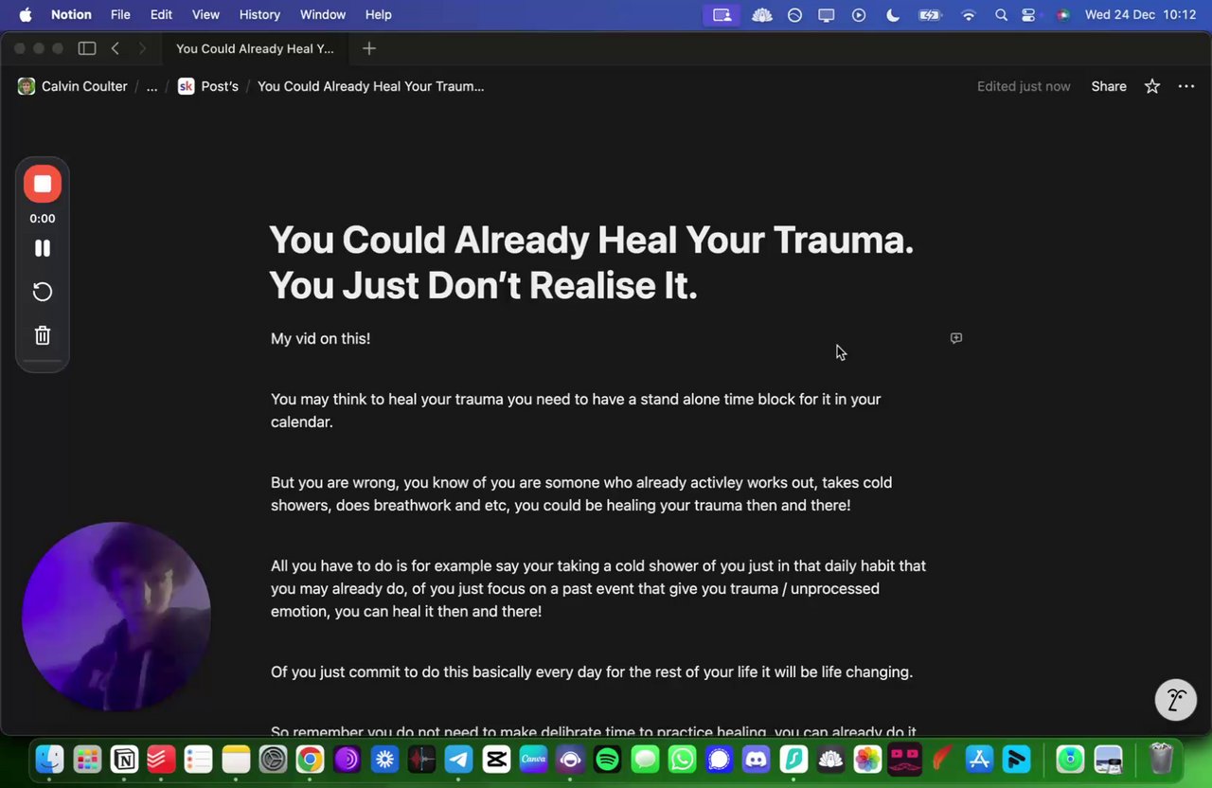Open the History menu
The height and width of the screenshot is (788, 1212).
coord(259,14)
